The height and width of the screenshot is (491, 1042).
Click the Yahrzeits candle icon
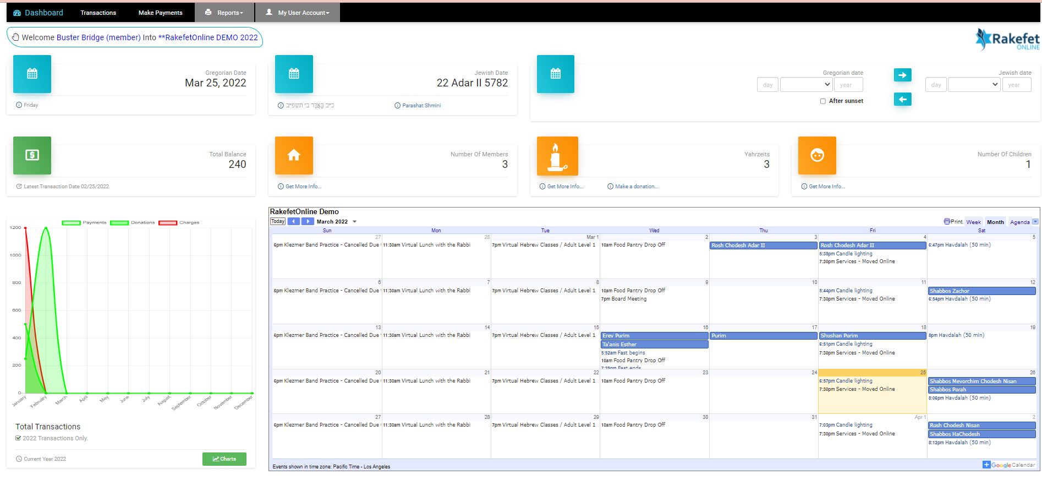[x=557, y=156]
